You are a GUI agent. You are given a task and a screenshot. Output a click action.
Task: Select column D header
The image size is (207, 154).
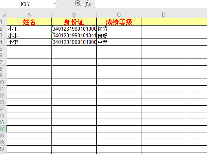click(x=163, y=15)
